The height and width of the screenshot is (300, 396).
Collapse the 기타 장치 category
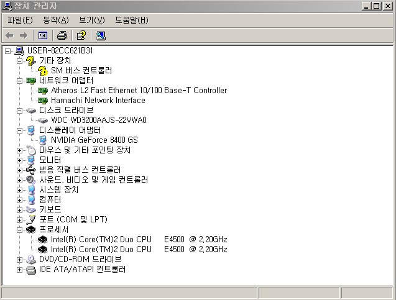pyautogui.click(x=19, y=61)
